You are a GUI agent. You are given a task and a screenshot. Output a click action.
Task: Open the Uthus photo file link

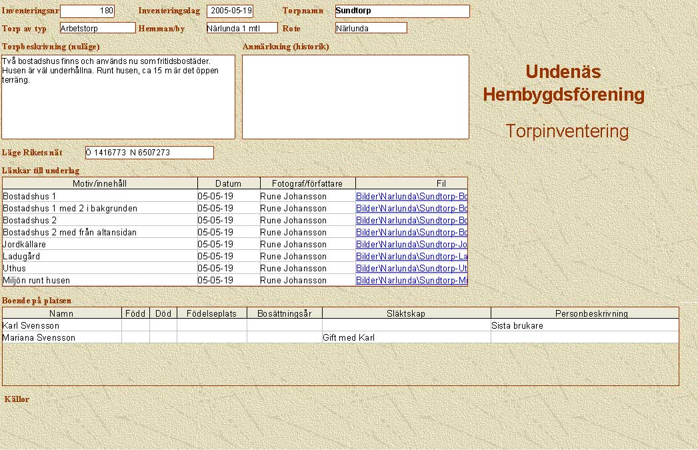click(411, 269)
